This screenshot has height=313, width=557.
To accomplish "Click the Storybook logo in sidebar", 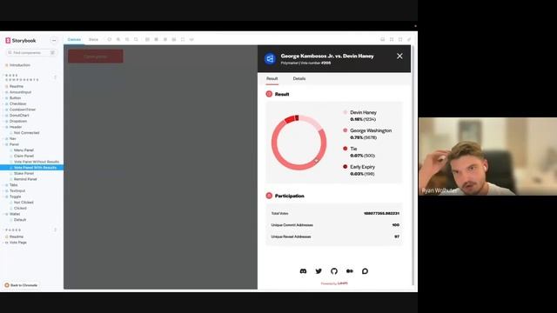I will click(x=21, y=41).
